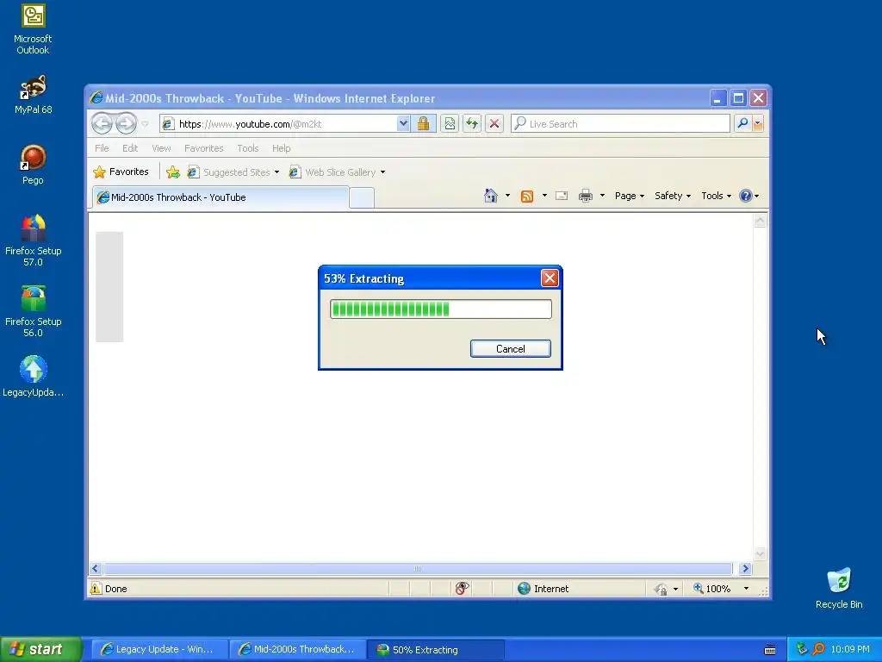882x662 pixels.
Task: Click the Print toolbar icon
Action: (x=586, y=196)
